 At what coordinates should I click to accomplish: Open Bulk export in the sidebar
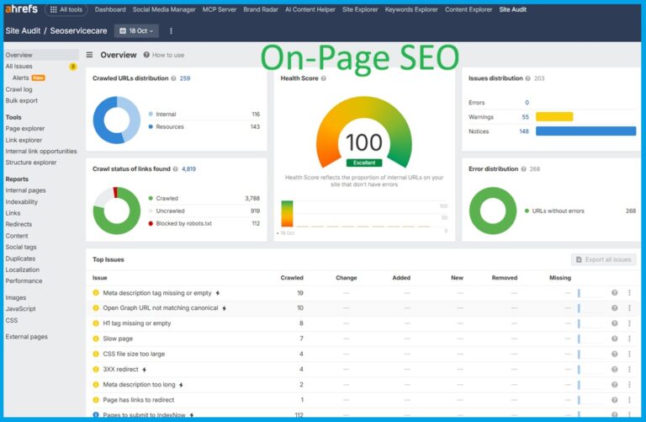point(21,100)
